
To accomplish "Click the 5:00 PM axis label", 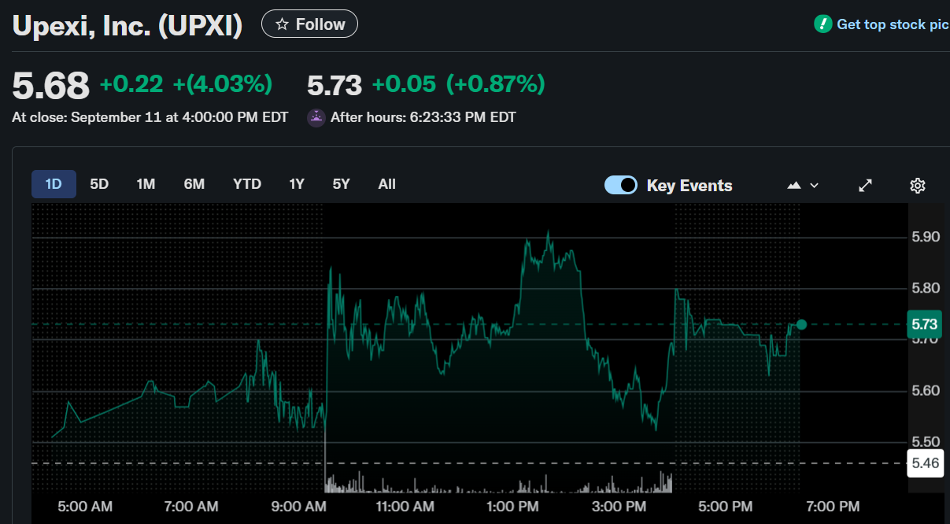I will (x=726, y=507).
